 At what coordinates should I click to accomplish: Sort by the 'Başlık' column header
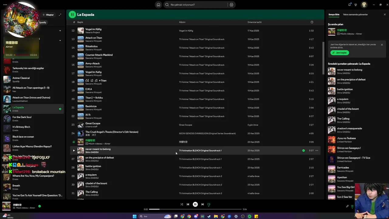[x=80, y=22]
